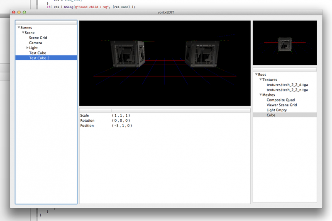
Task: Zoom the vortxEDIT window with green button
Action: click(24, 12)
